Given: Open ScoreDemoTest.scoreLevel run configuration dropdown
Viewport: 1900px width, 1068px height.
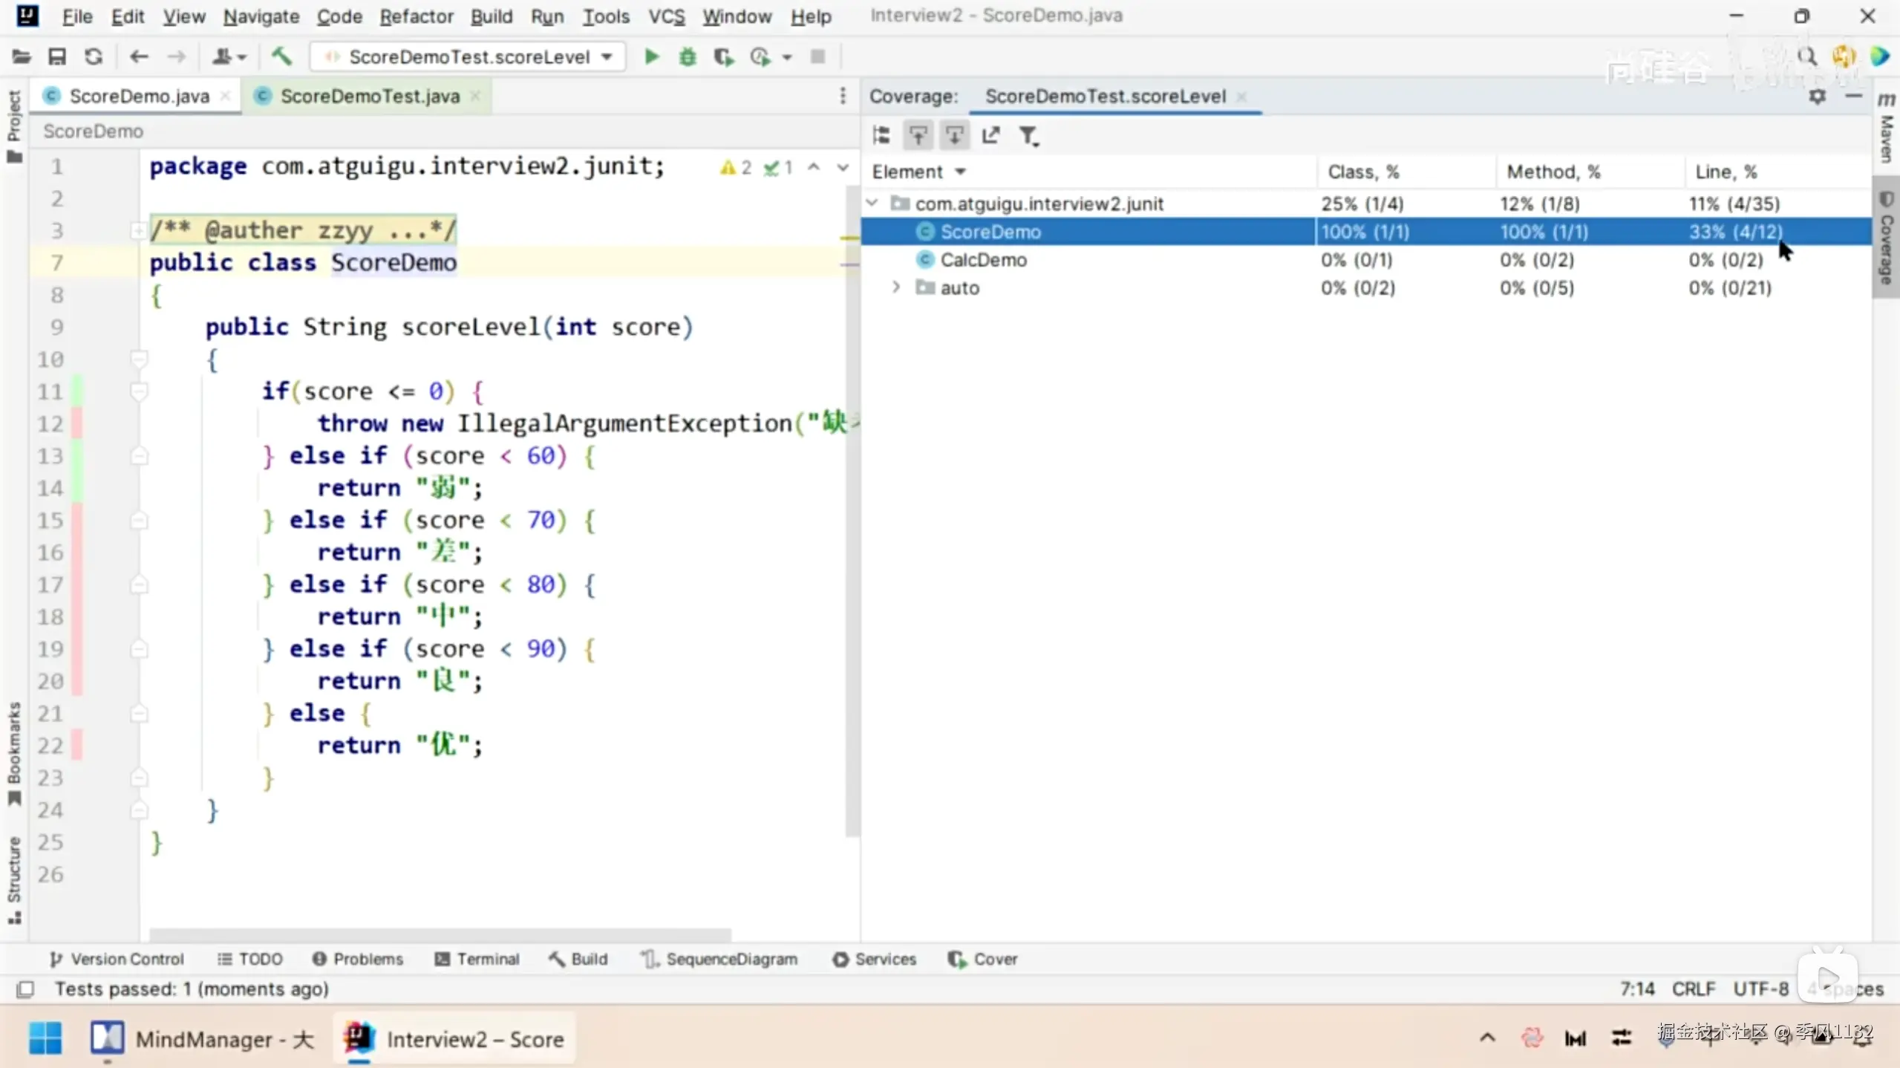Looking at the screenshot, I should pyautogui.click(x=469, y=56).
